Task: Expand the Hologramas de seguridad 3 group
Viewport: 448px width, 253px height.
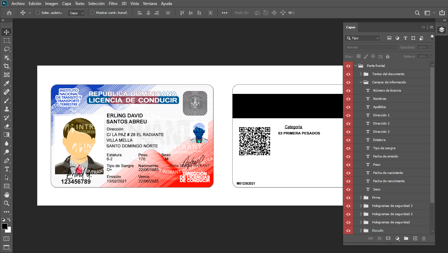Action: (x=361, y=206)
